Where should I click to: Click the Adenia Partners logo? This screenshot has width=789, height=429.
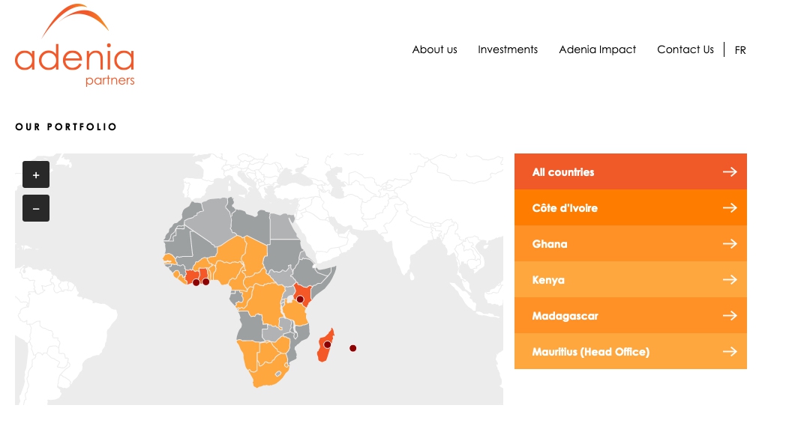(x=74, y=46)
